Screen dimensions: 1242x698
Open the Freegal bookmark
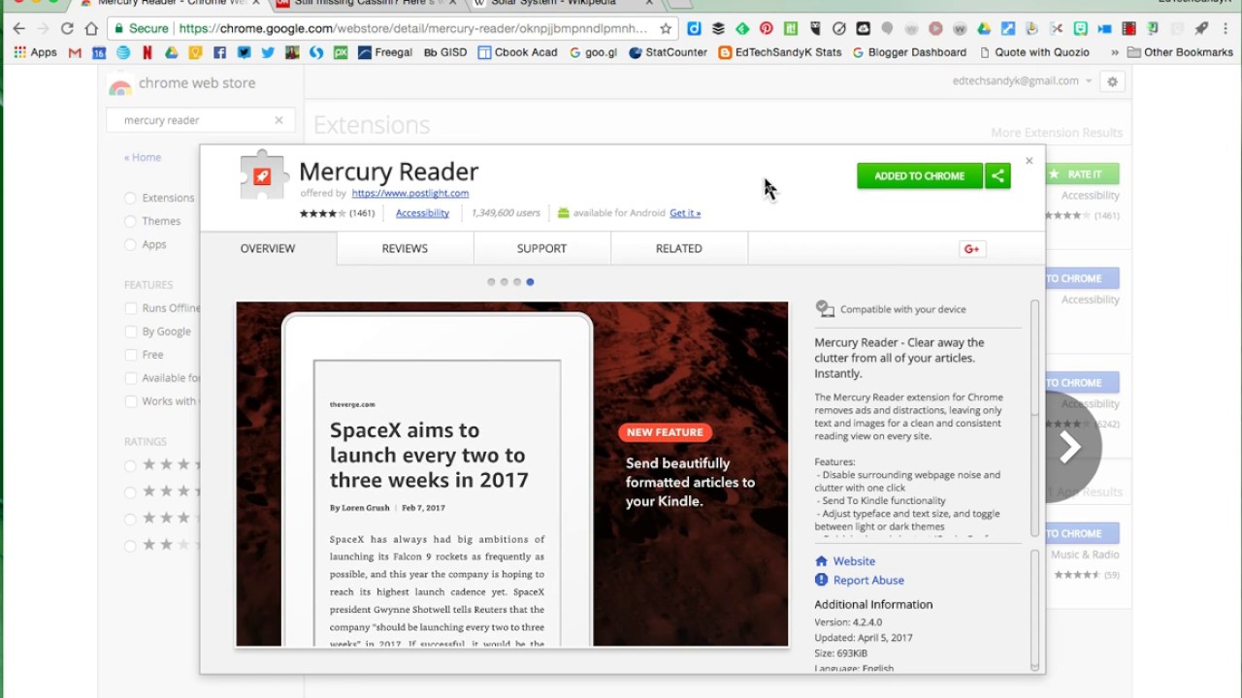pyautogui.click(x=385, y=52)
